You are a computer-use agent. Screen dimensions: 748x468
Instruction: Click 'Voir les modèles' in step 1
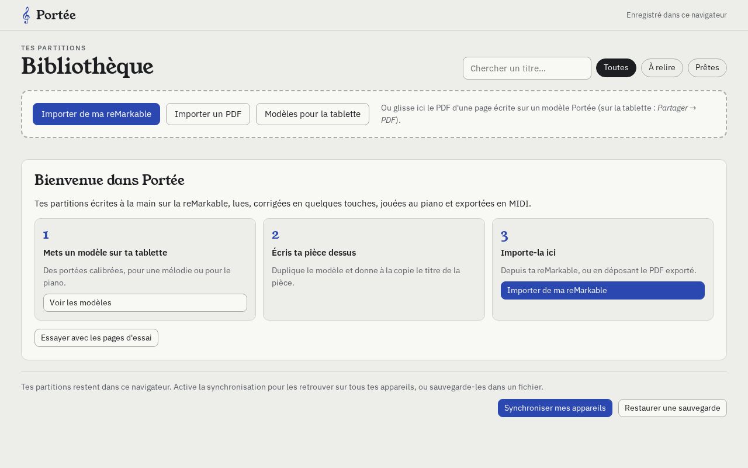pyautogui.click(x=145, y=302)
